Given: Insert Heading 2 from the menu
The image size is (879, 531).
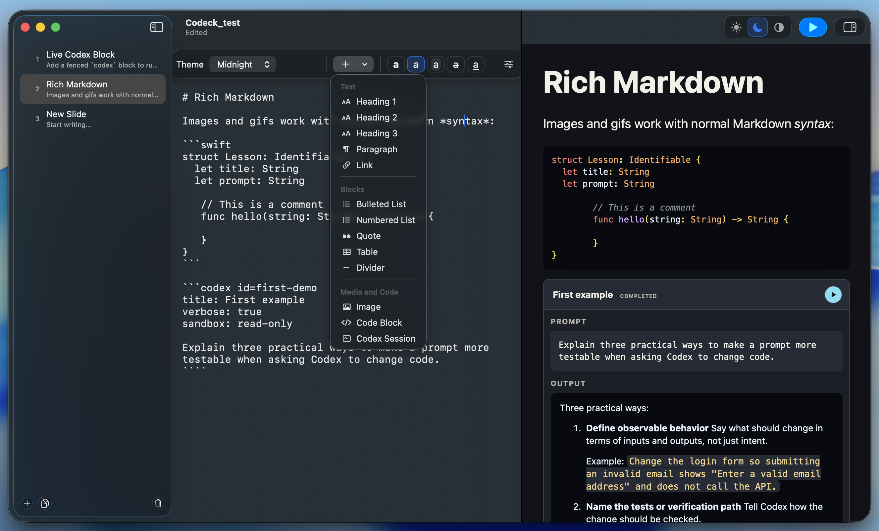Looking at the screenshot, I should point(378,117).
